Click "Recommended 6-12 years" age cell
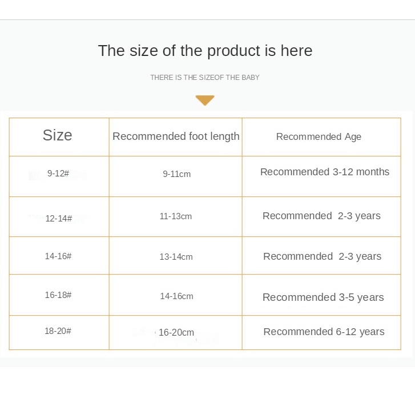 click(x=324, y=332)
